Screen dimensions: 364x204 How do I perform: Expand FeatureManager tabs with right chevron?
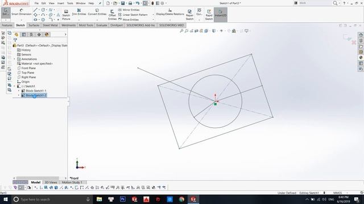(65, 35)
